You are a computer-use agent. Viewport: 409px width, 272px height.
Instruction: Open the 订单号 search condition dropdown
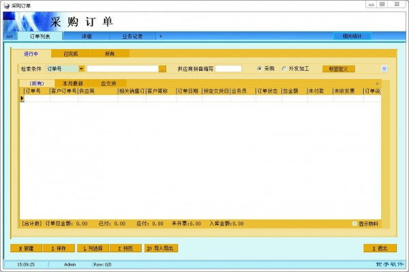tap(82, 69)
